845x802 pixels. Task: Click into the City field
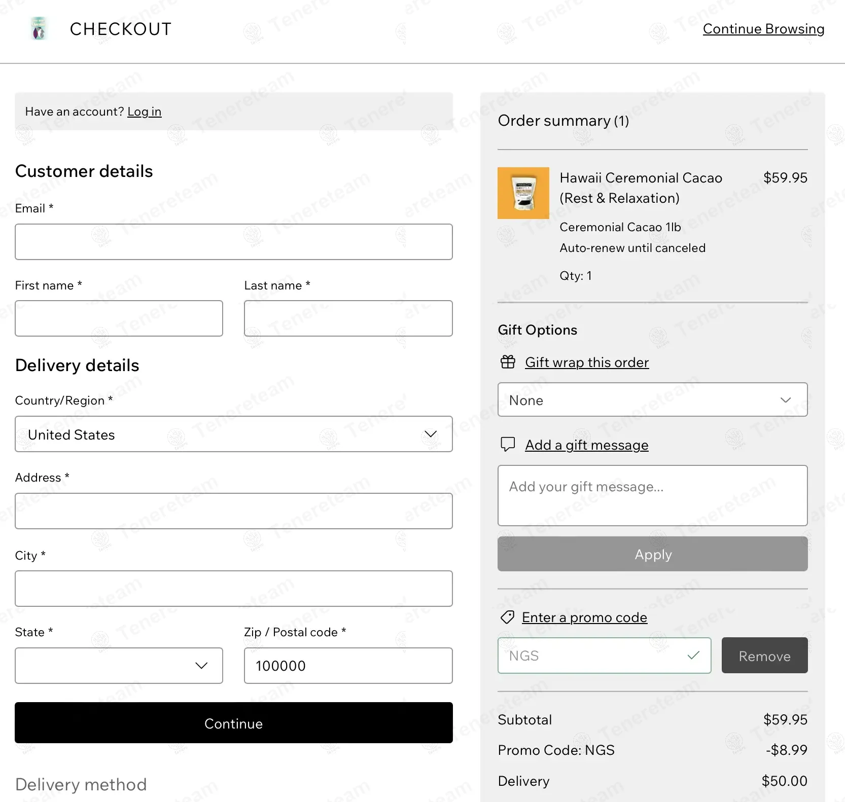click(234, 589)
